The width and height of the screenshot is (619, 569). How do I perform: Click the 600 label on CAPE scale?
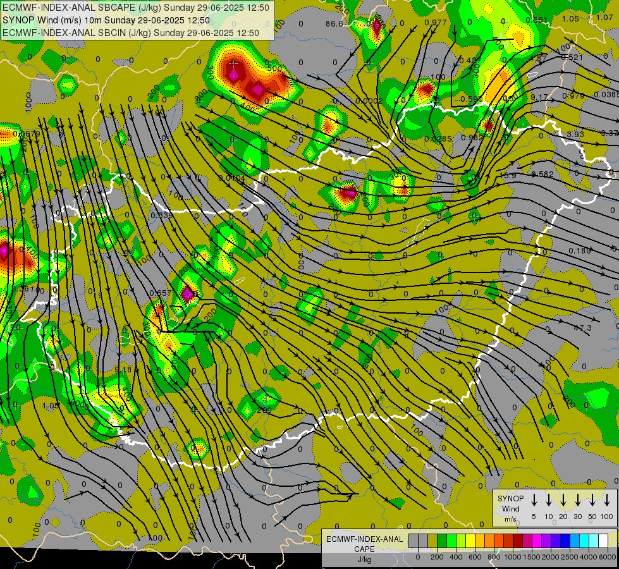475,557
